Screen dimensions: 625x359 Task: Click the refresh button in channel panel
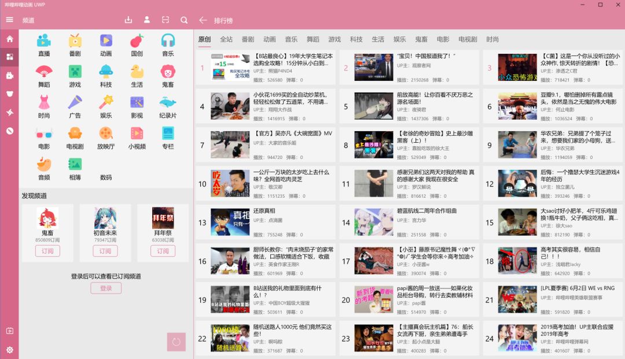coord(176,342)
